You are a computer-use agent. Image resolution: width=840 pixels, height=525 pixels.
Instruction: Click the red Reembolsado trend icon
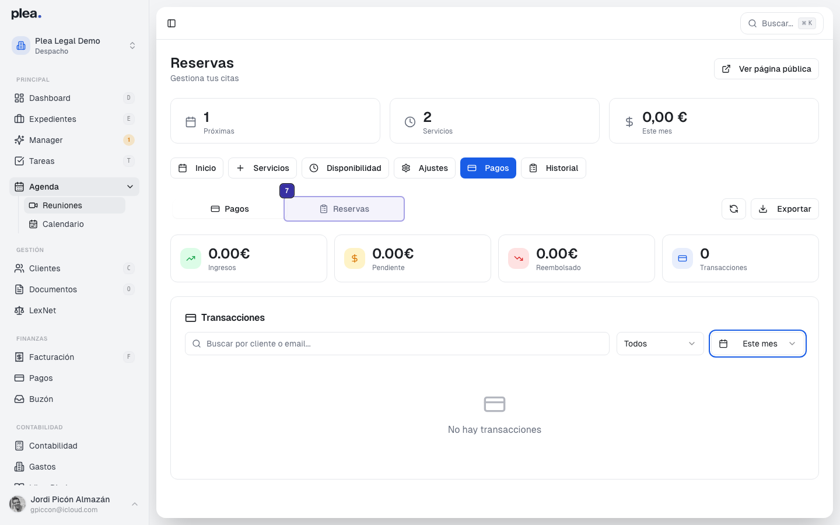519,258
